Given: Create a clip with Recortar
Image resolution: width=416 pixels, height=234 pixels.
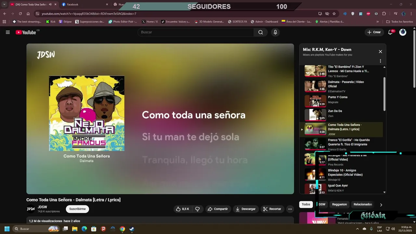Looking at the screenshot, I should click(272, 209).
